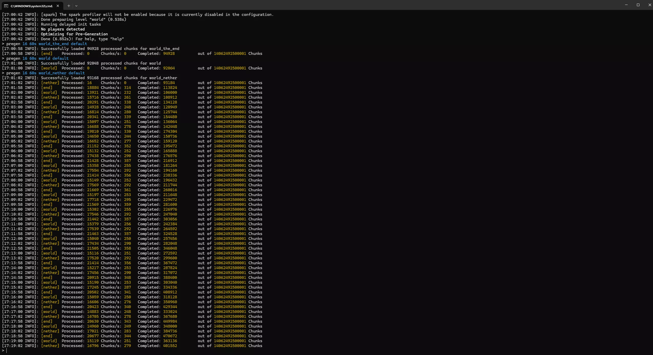Click Completed value 174304 at 17:04:58
The image size is (653, 355).
click(x=170, y=131)
